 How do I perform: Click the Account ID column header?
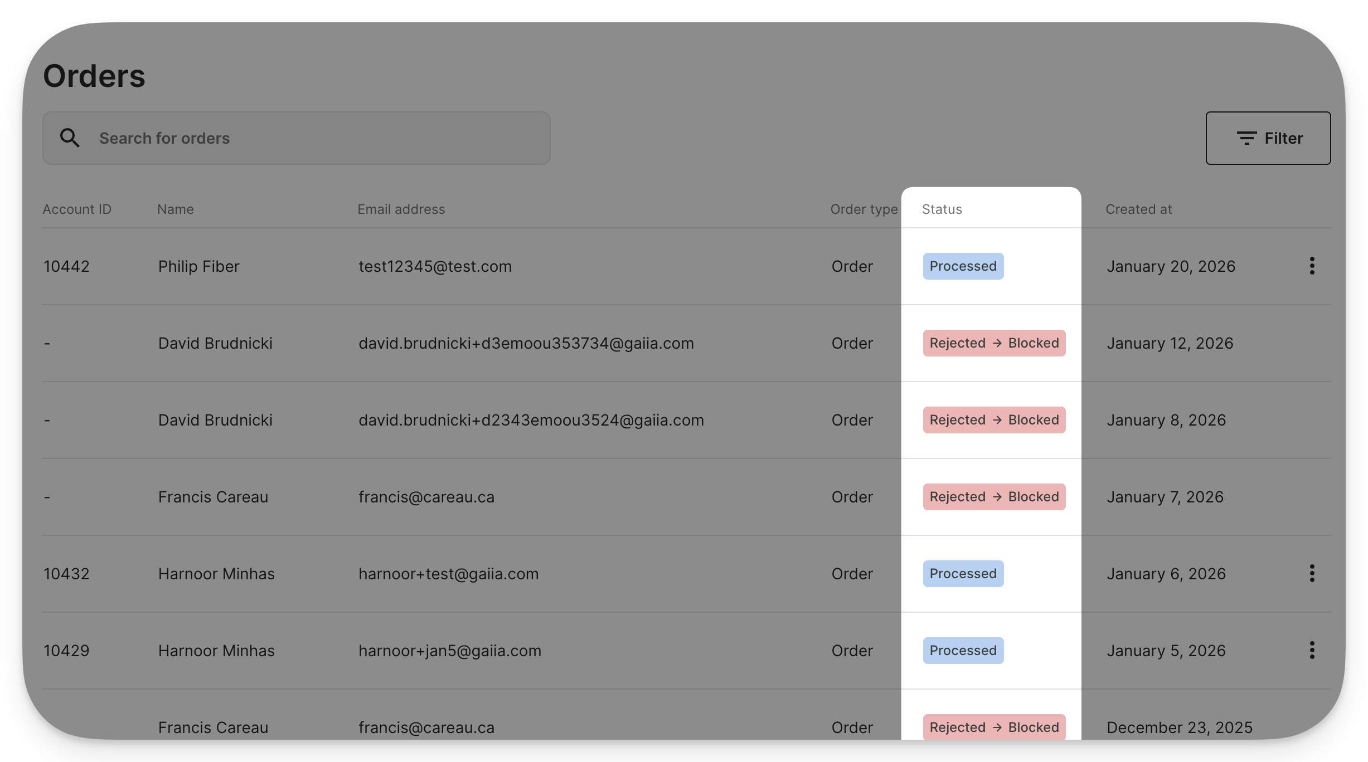coord(77,209)
